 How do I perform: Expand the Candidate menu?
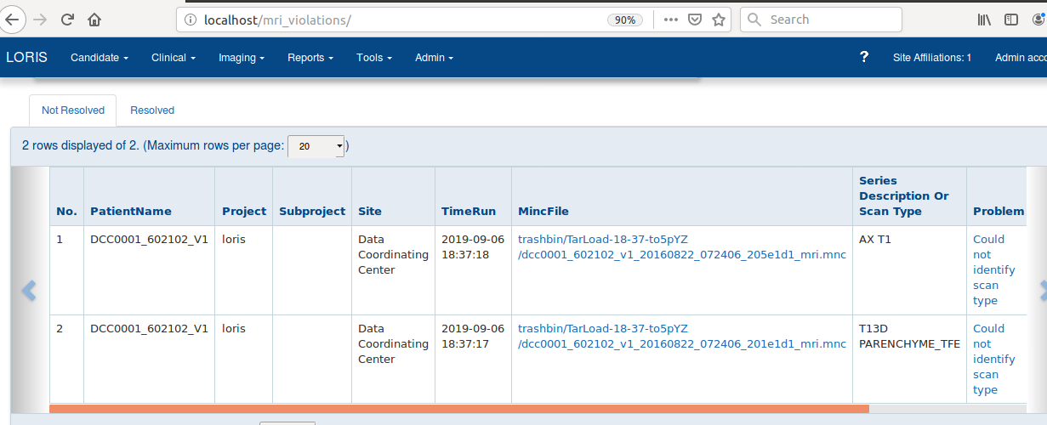click(x=100, y=58)
